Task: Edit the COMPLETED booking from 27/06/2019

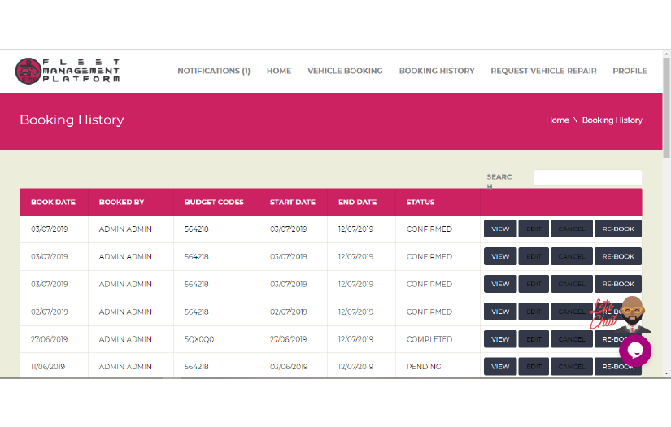Action: [534, 339]
